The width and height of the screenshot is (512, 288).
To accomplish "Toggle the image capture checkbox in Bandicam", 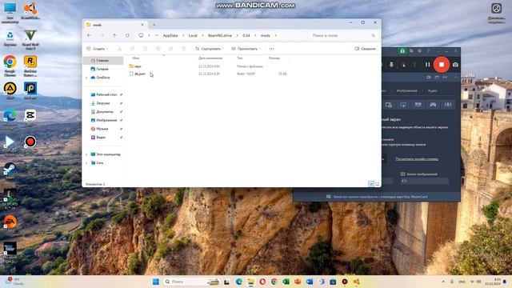I will (x=402, y=174).
